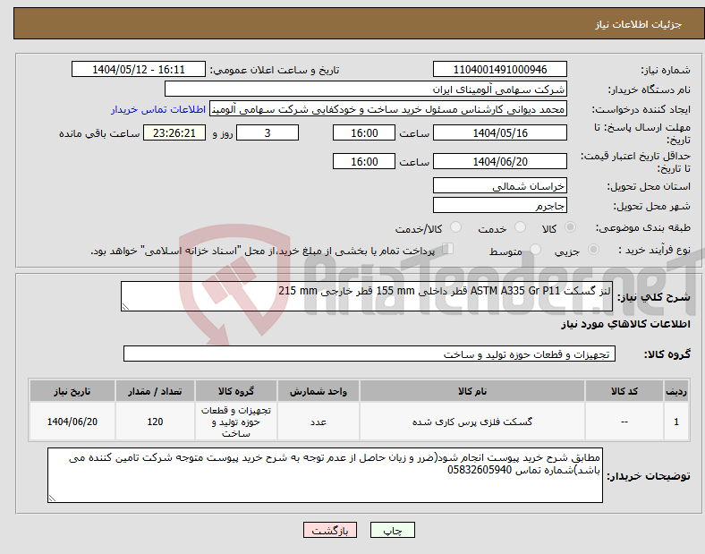Click the item code cell showing --
The height and width of the screenshot is (554, 705).
pyautogui.click(x=624, y=422)
